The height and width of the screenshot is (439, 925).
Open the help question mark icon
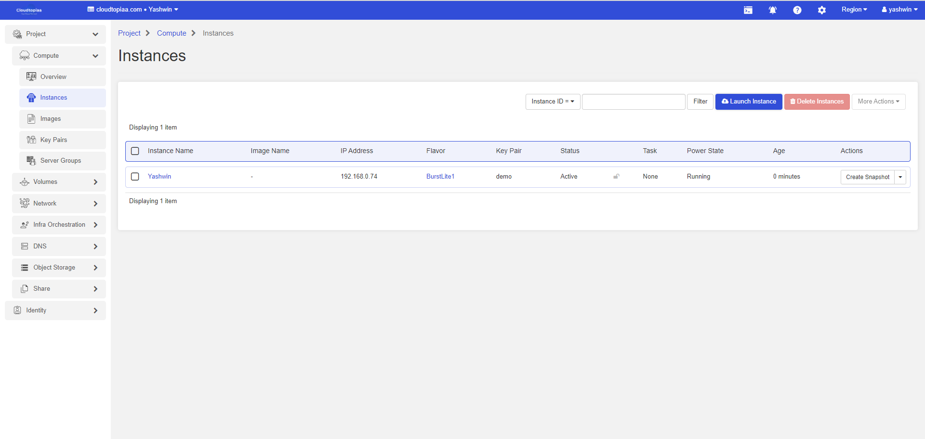[797, 10]
